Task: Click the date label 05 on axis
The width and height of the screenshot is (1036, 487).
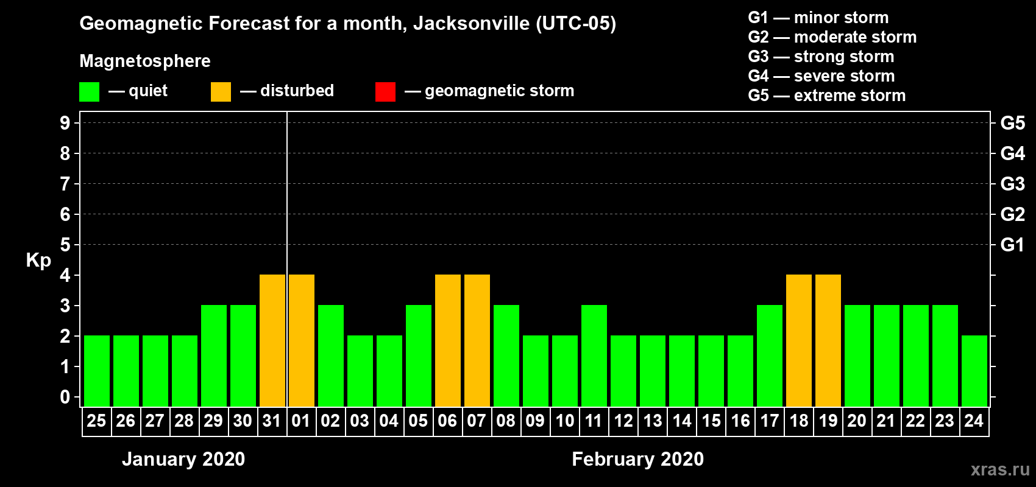Action: [x=418, y=421]
